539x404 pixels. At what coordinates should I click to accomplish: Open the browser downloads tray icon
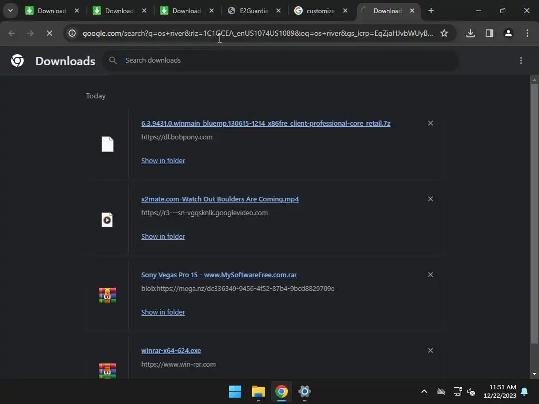point(471,33)
